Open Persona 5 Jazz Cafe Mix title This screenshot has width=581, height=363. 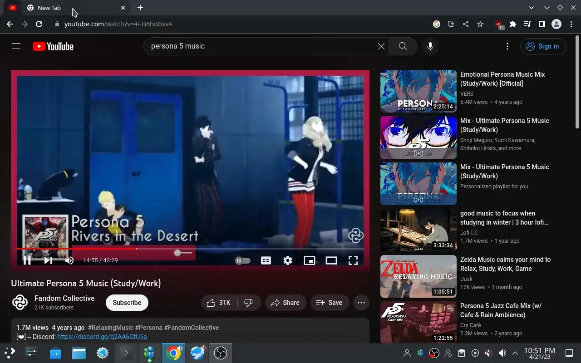coord(501,310)
